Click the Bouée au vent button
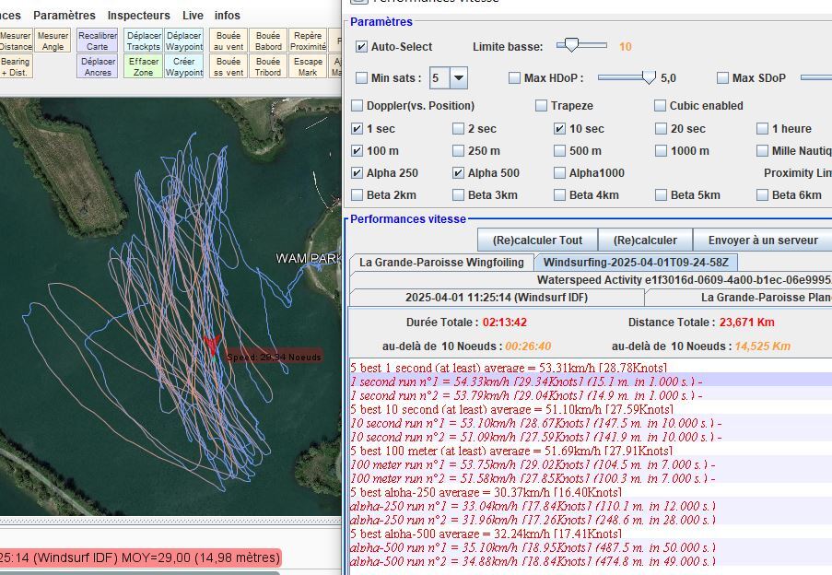The image size is (832, 575). 229,41
